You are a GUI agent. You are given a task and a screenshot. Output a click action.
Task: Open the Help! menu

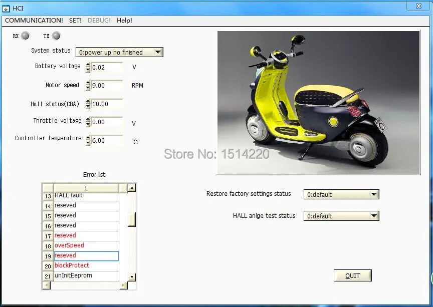click(124, 21)
